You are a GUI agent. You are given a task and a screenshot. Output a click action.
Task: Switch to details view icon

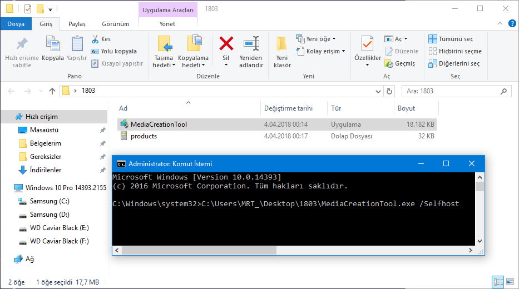pos(498,282)
